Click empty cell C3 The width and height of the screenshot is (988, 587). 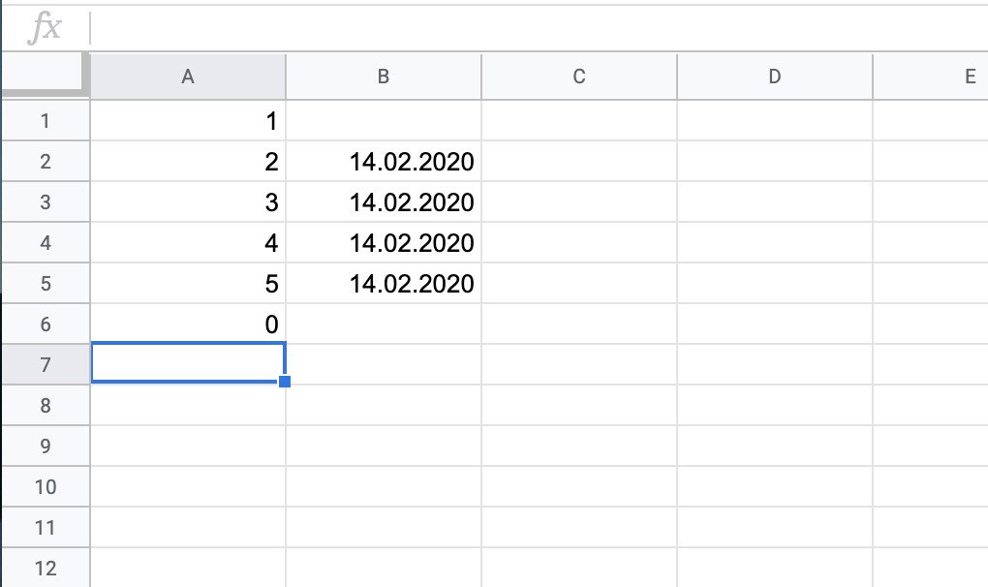pos(579,202)
